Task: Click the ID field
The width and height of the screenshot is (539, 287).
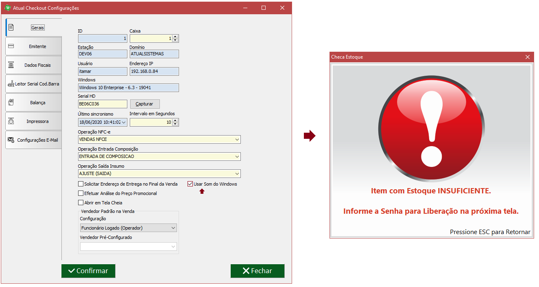Action: tap(103, 38)
